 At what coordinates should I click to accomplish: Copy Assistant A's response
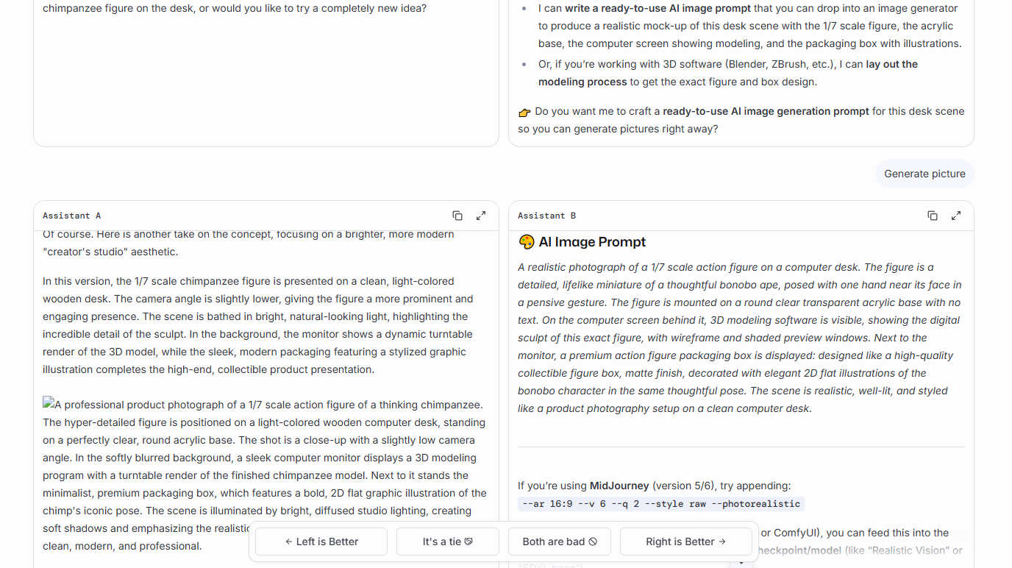[457, 216]
